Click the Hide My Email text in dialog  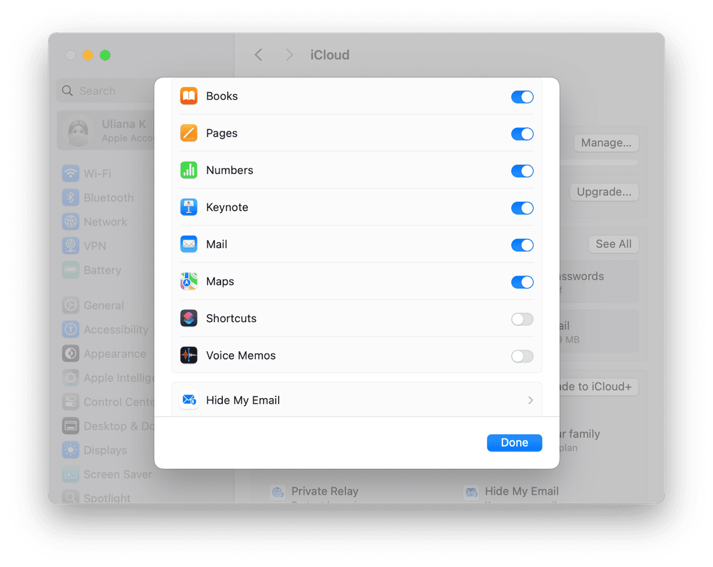(x=243, y=400)
